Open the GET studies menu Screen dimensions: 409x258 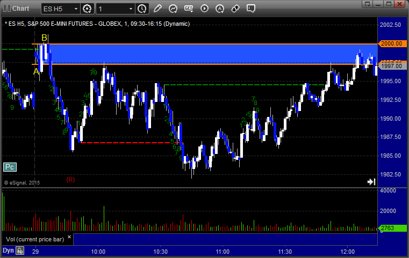189,9
